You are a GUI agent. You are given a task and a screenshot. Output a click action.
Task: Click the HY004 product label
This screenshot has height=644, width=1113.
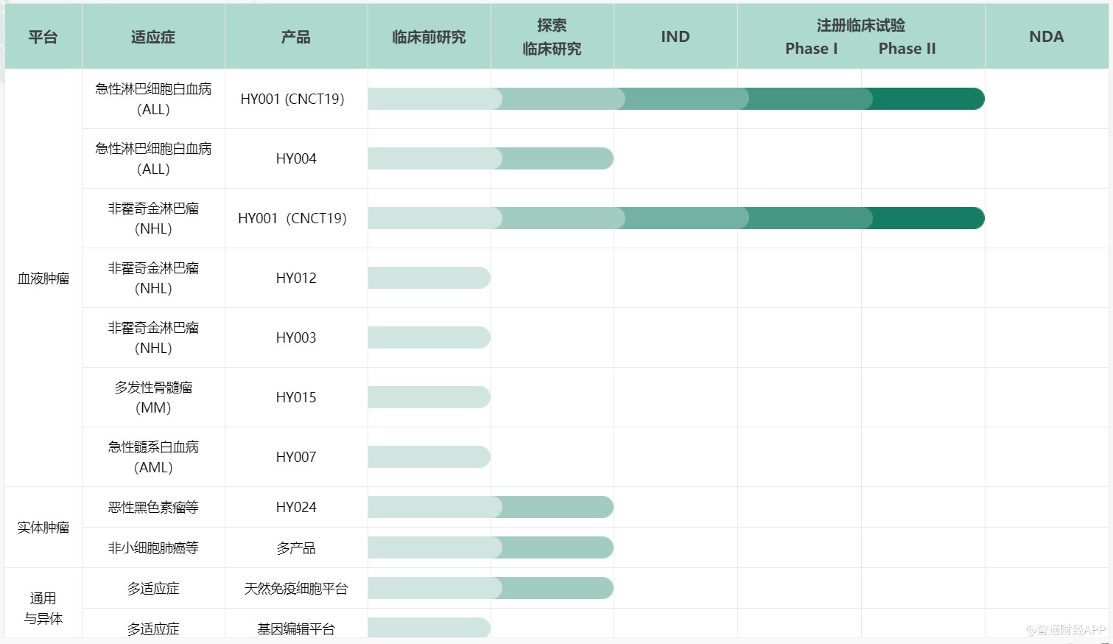[x=295, y=158]
